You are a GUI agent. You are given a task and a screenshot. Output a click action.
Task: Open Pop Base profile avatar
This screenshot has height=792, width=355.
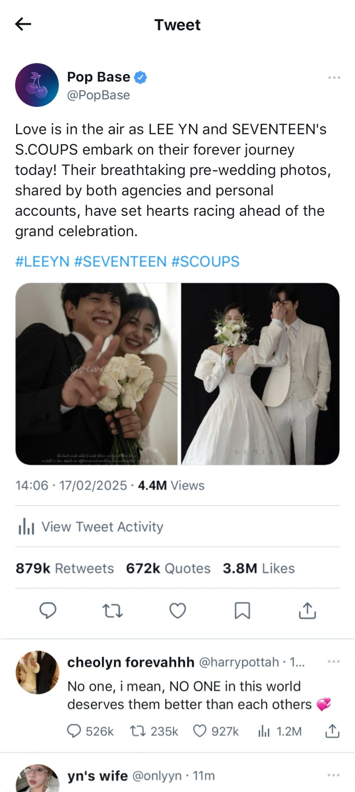[37, 85]
